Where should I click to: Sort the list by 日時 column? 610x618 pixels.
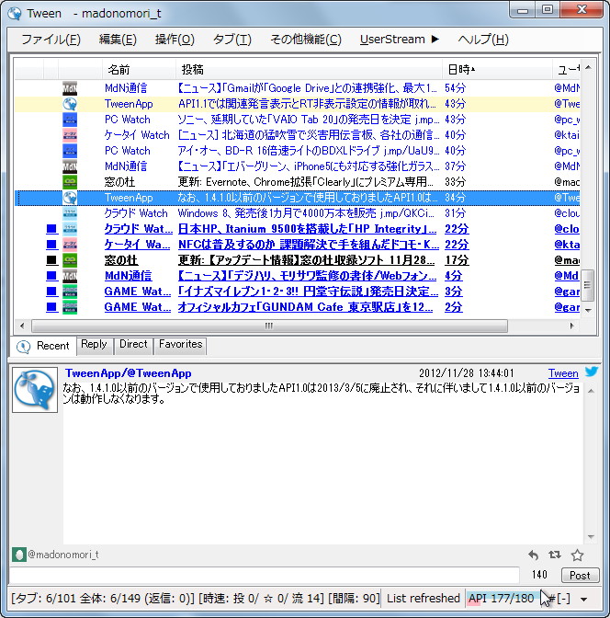[x=497, y=70]
